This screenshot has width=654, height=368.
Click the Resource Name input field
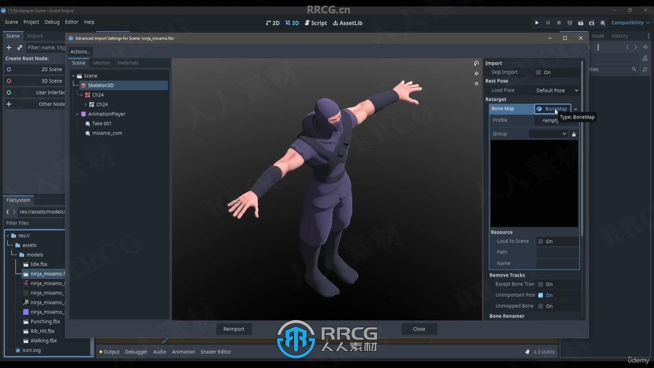click(x=557, y=263)
